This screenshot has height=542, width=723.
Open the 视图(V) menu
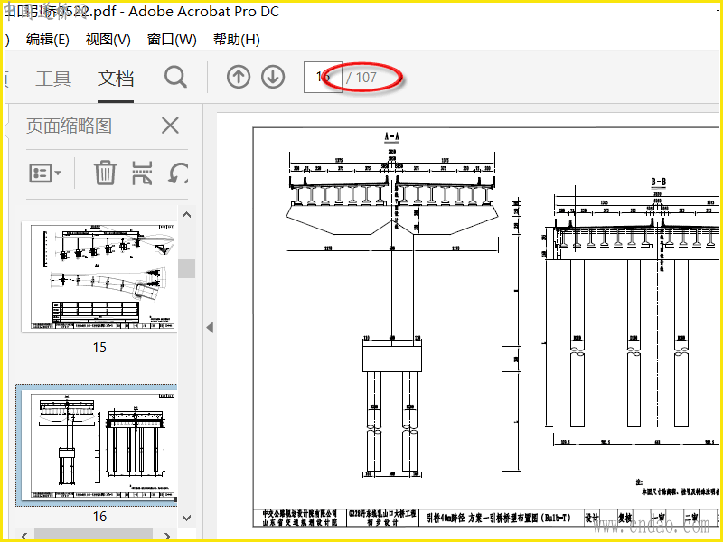click(108, 40)
